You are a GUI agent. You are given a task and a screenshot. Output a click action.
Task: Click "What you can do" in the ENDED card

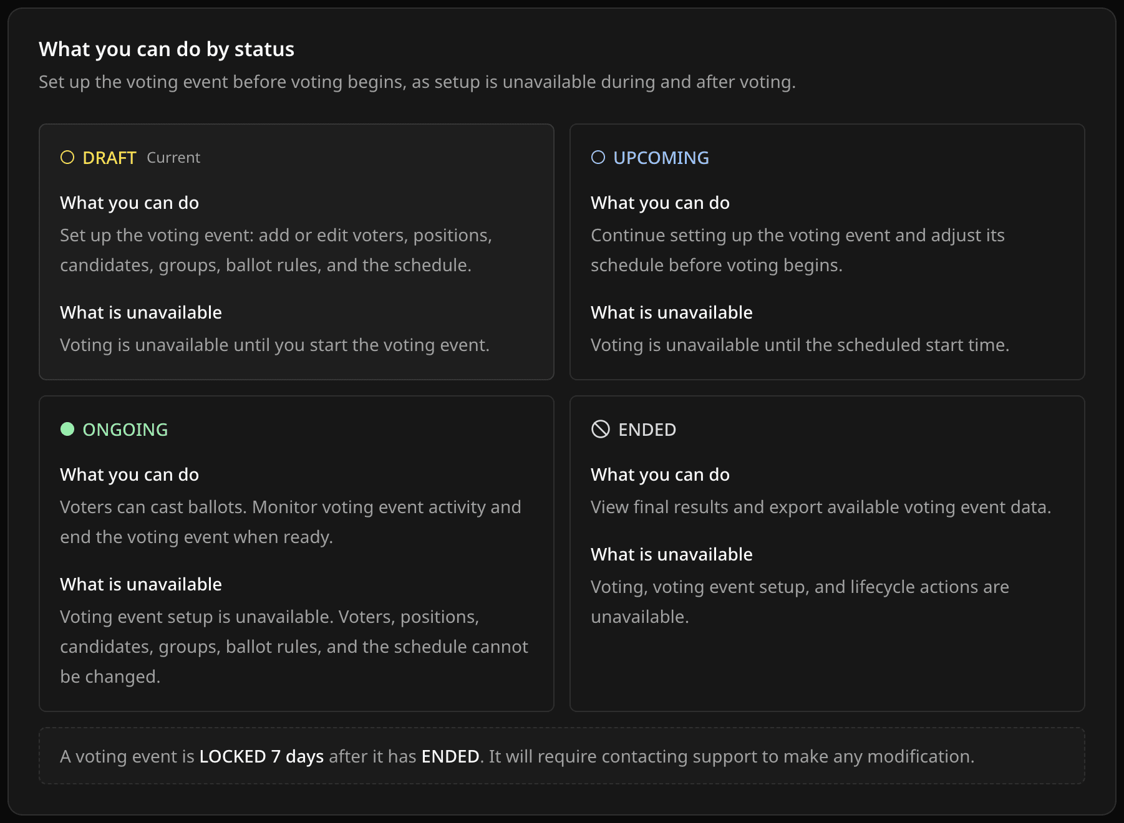[660, 474]
